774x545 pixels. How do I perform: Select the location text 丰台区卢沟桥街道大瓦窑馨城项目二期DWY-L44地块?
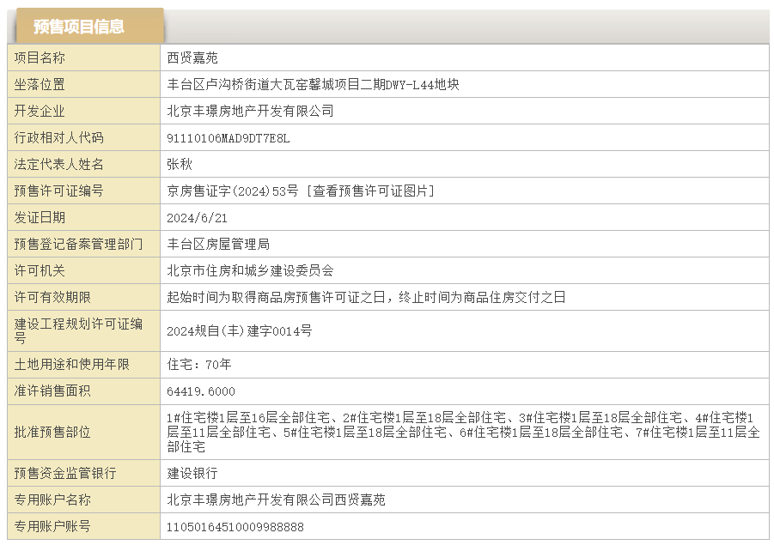coord(314,84)
